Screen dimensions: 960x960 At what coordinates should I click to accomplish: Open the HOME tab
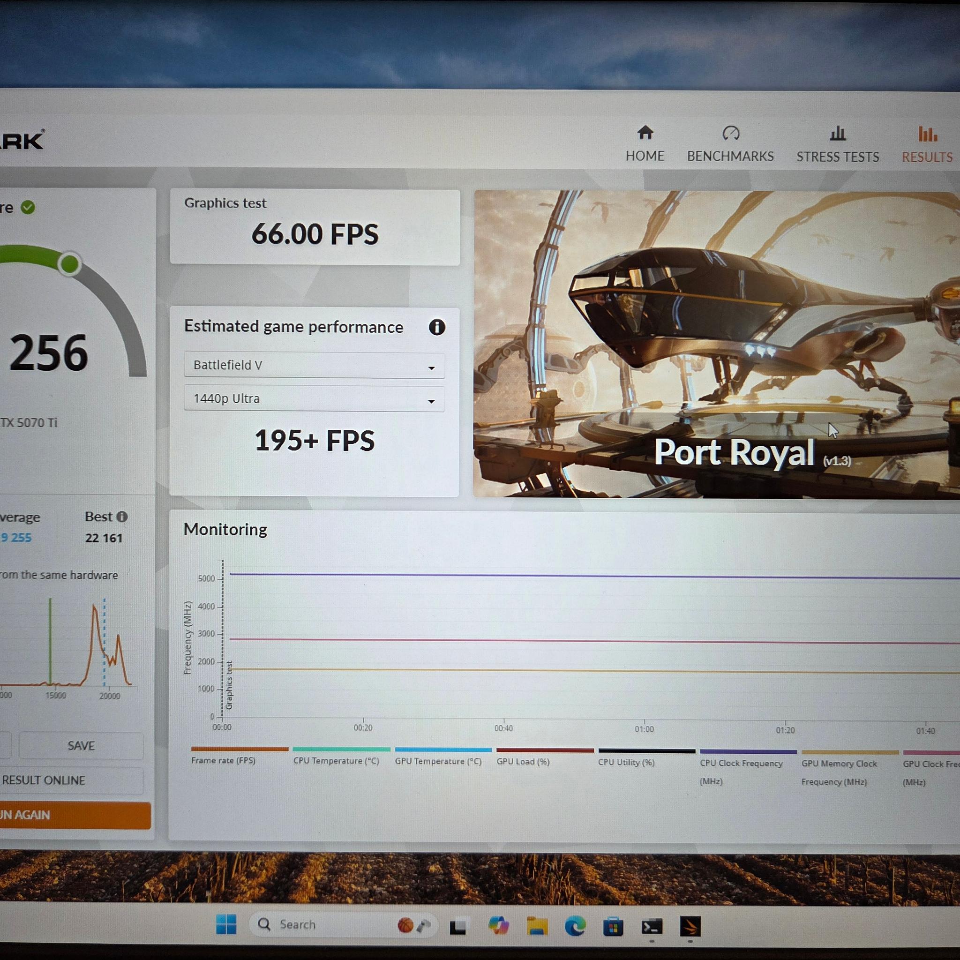click(x=645, y=143)
